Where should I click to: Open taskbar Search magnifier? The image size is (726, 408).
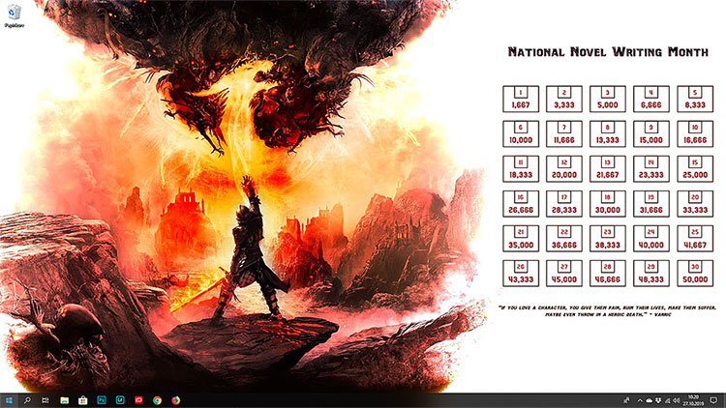[27, 400]
